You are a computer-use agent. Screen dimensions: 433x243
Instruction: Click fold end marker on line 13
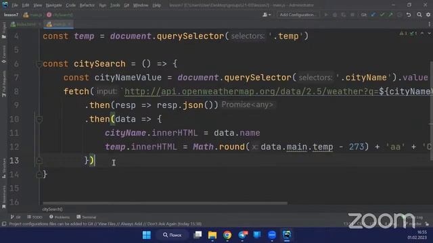[x=39, y=161]
